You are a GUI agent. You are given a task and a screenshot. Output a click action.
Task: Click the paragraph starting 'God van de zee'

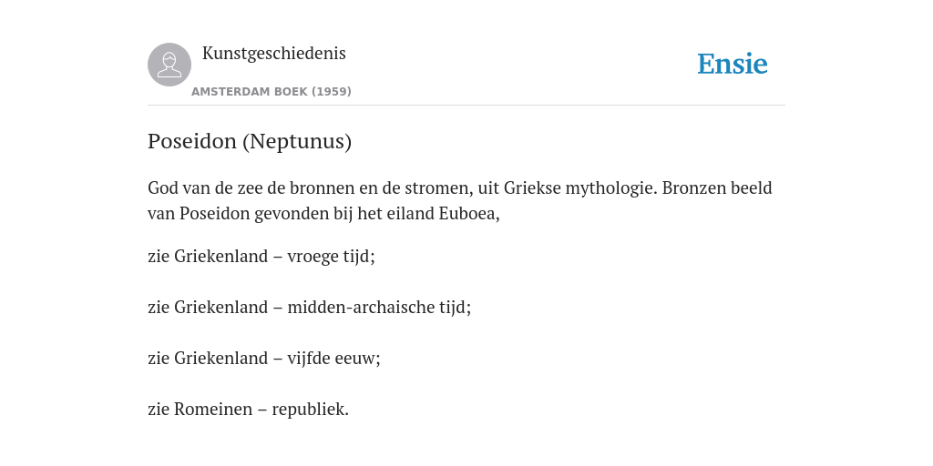click(460, 200)
